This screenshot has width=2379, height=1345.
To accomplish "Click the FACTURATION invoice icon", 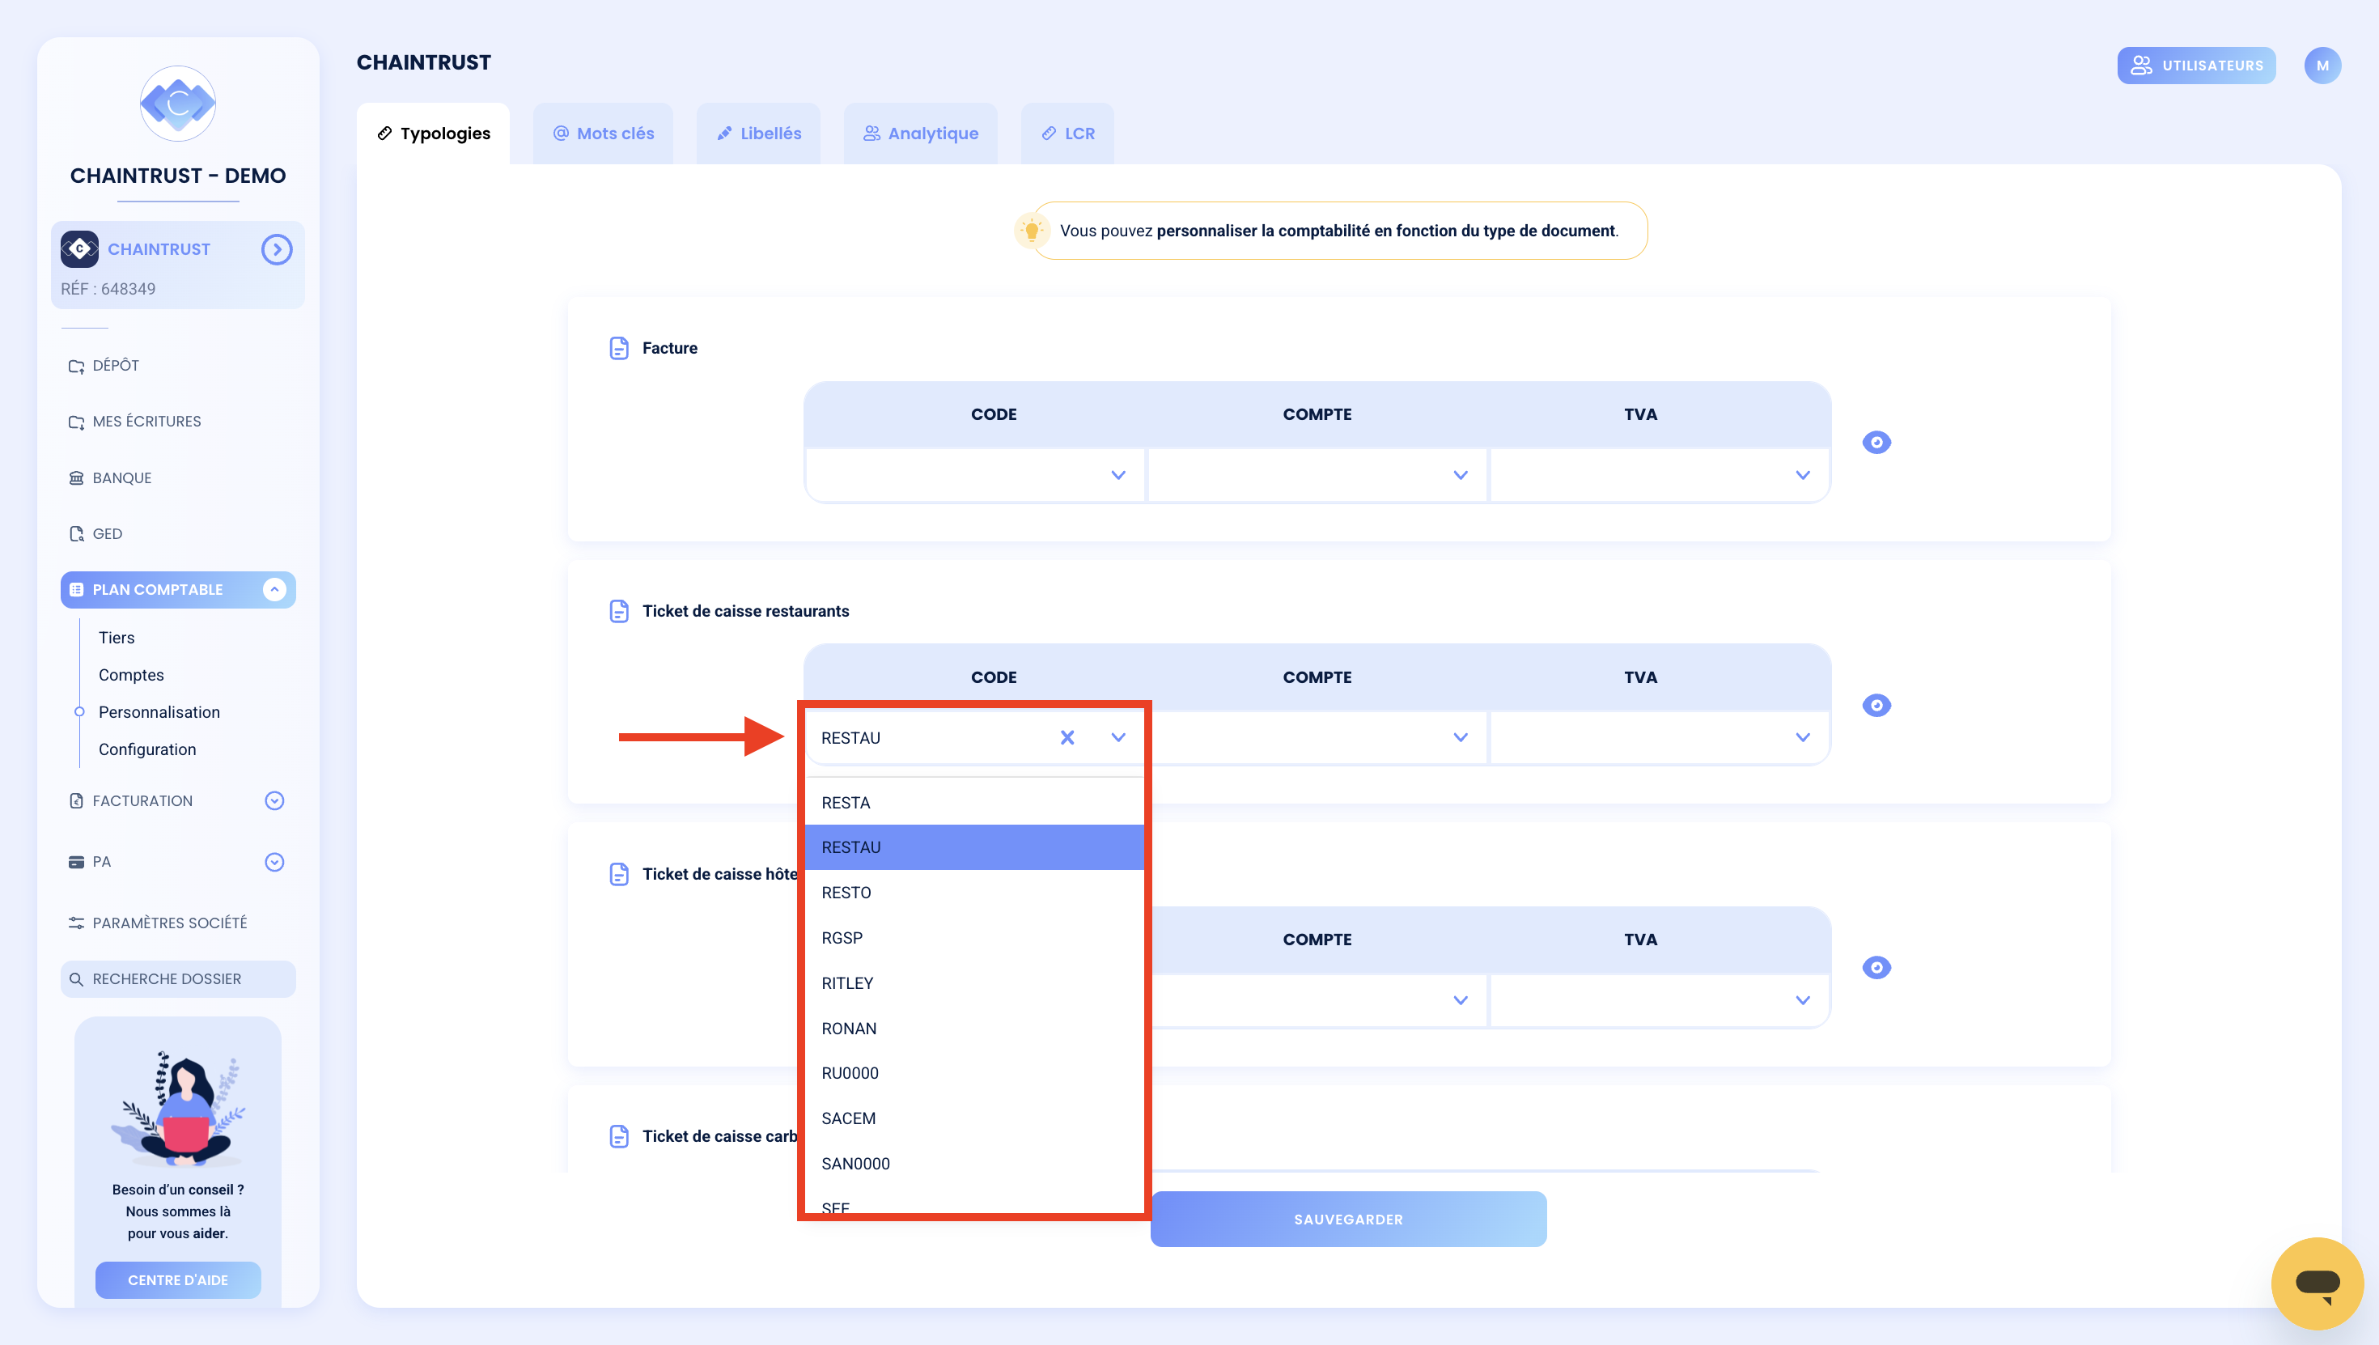I will 77,801.
